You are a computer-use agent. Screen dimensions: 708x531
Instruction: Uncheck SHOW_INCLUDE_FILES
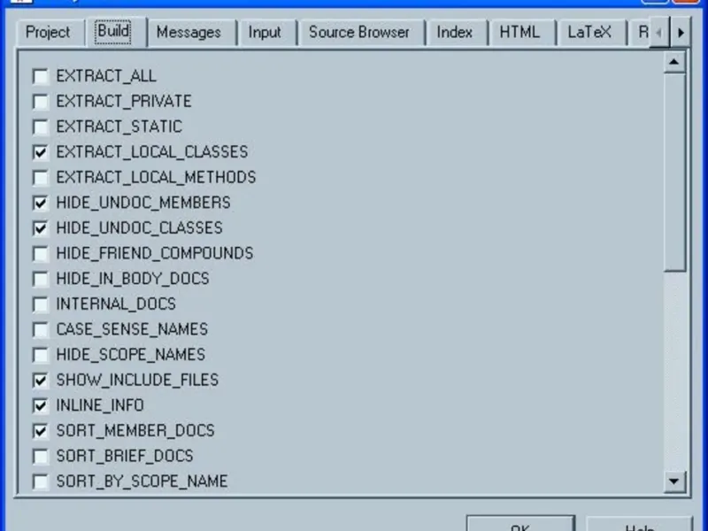click(x=41, y=381)
